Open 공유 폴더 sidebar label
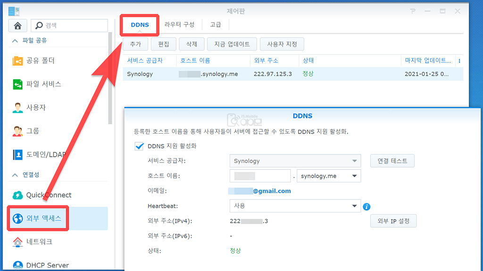 (41, 60)
